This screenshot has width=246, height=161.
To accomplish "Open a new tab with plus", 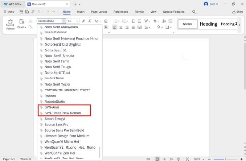I will (x=75, y=4).
